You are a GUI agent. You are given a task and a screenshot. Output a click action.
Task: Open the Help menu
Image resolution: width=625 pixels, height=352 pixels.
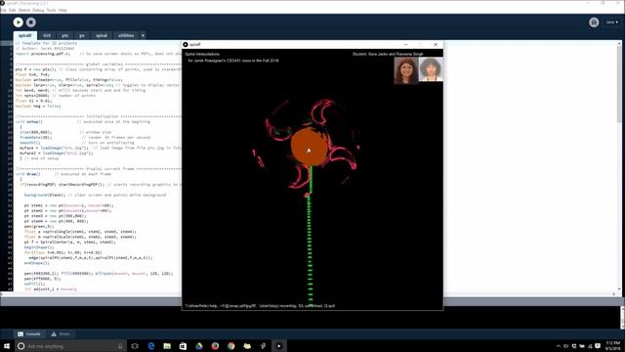pyautogui.click(x=62, y=10)
